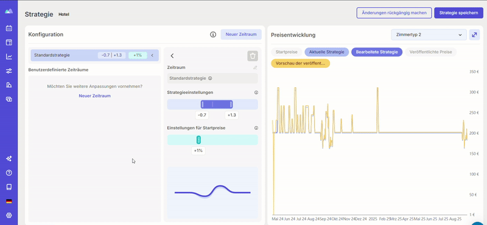Open settings gear icon in sidebar
Viewport: 487px width, 225px height.
click(9, 215)
